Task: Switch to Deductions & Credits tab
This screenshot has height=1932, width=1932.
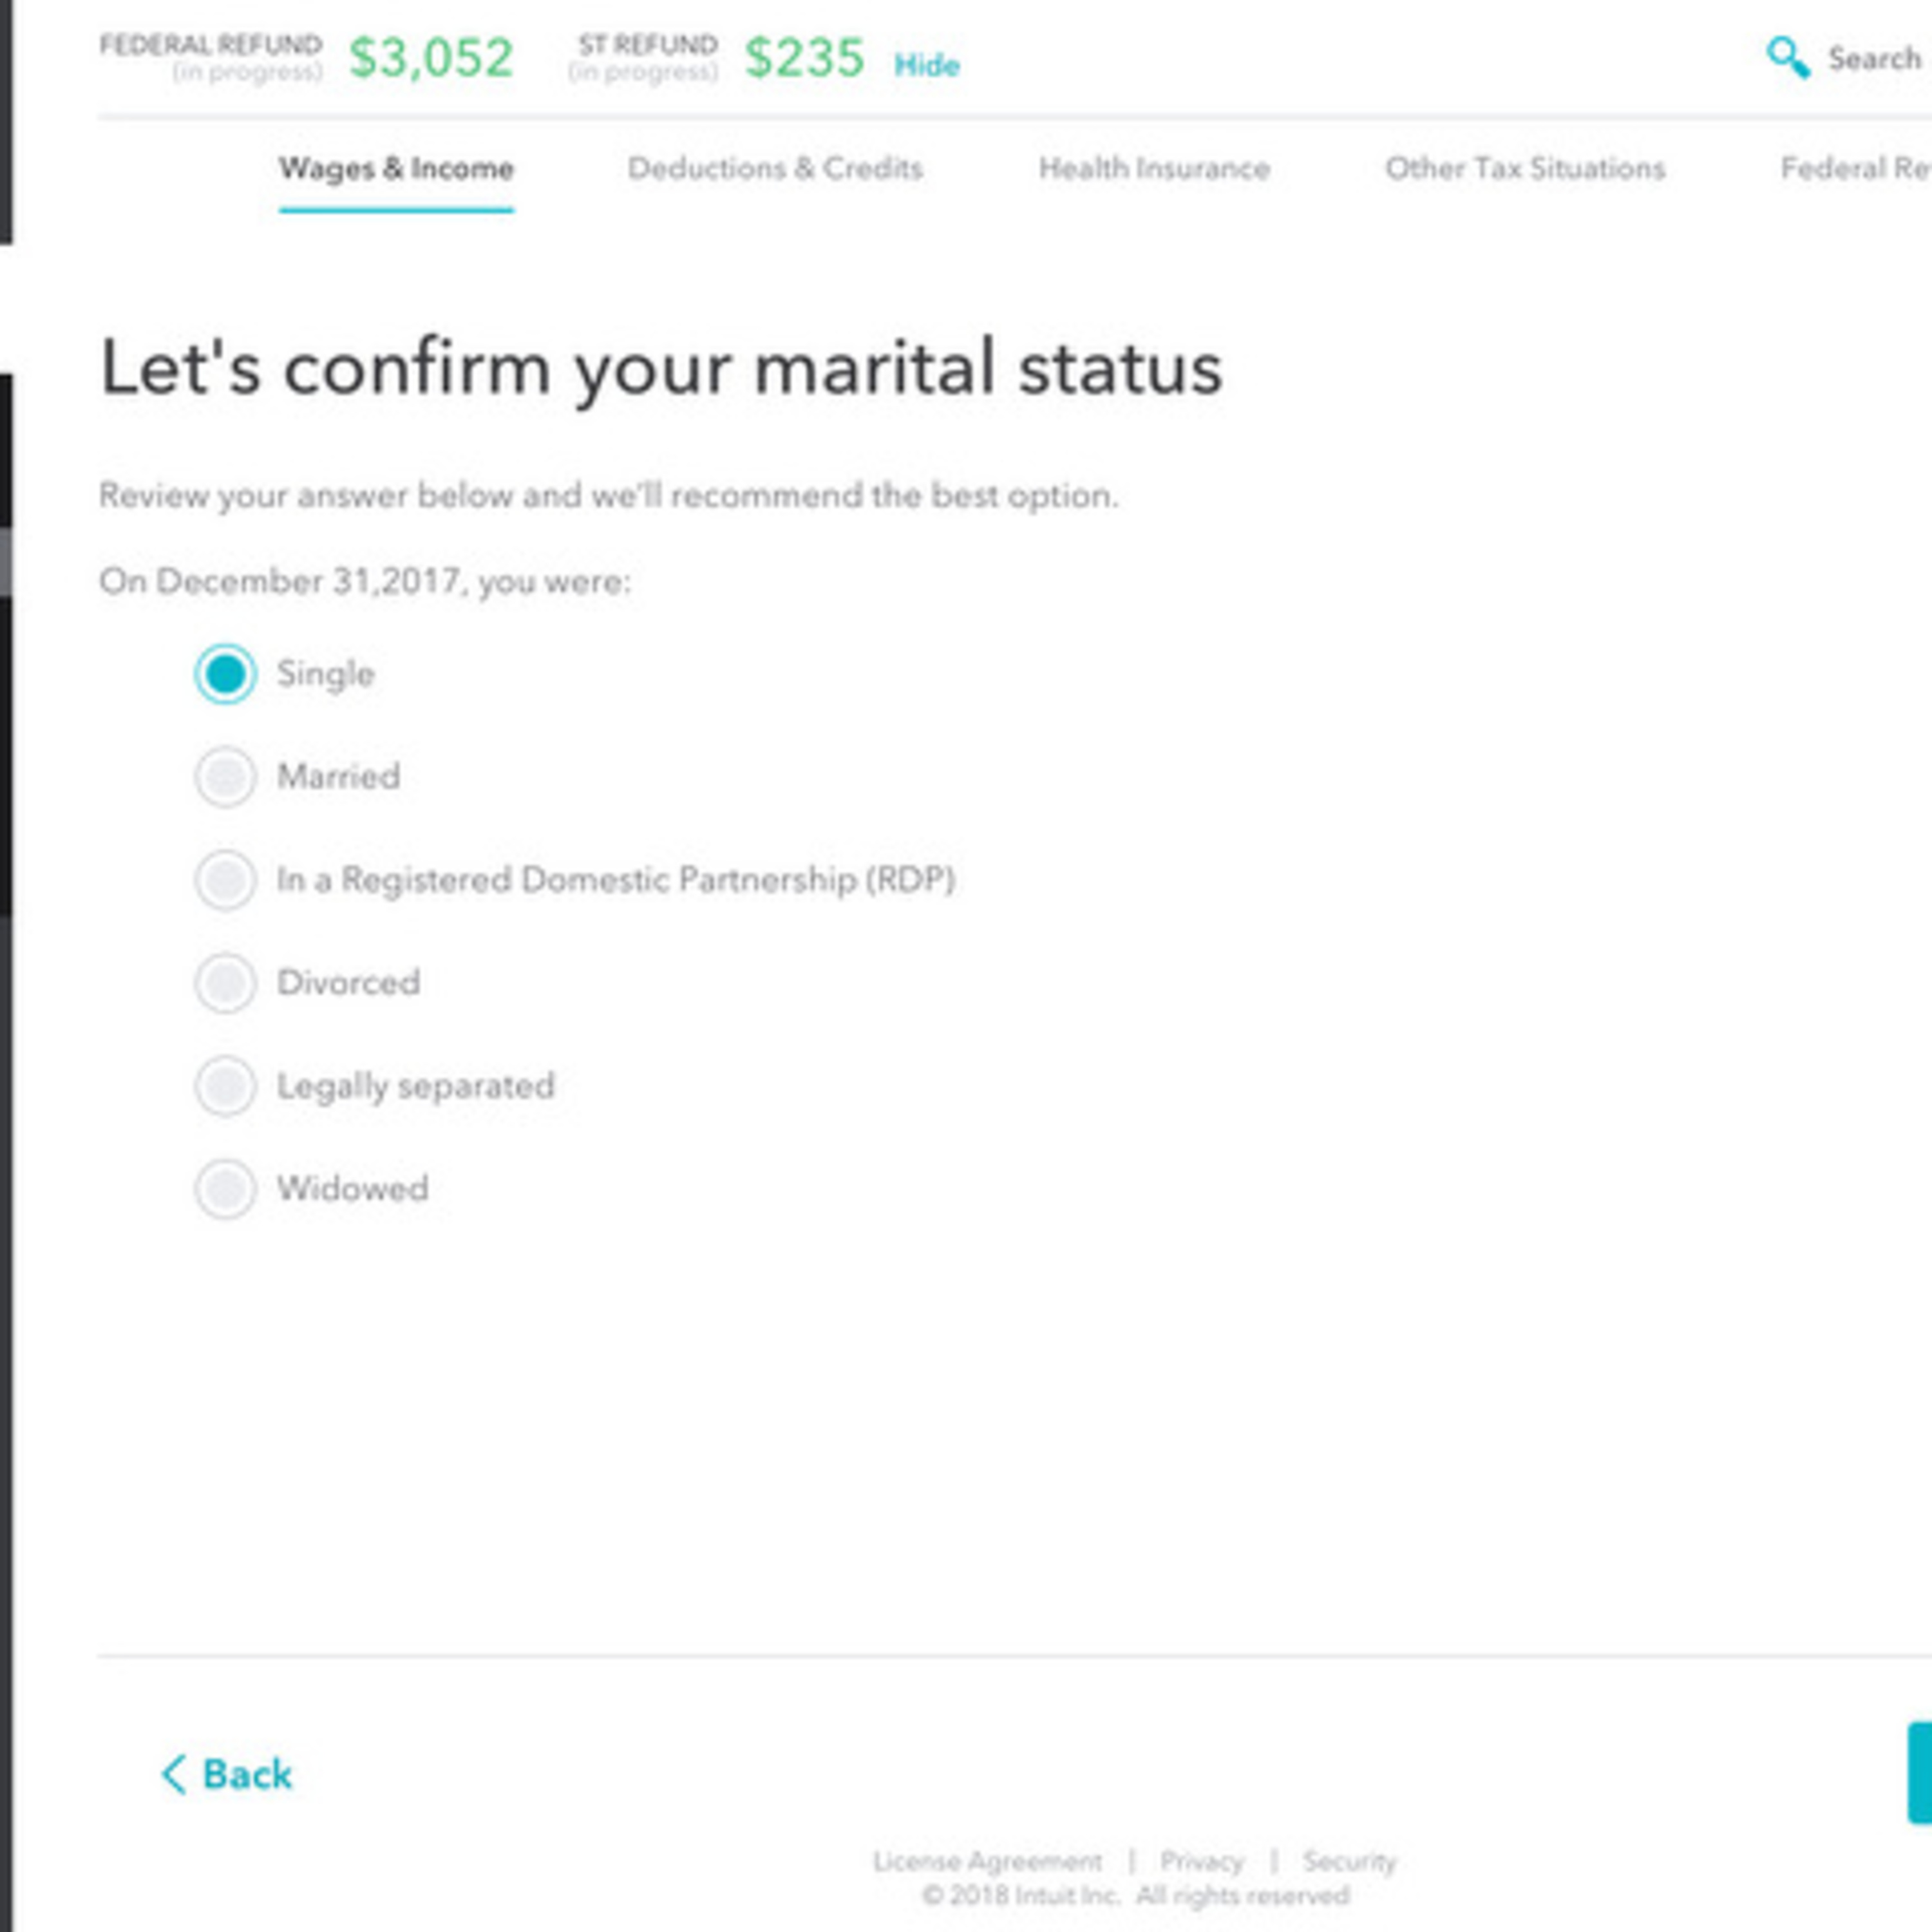Action: [775, 169]
